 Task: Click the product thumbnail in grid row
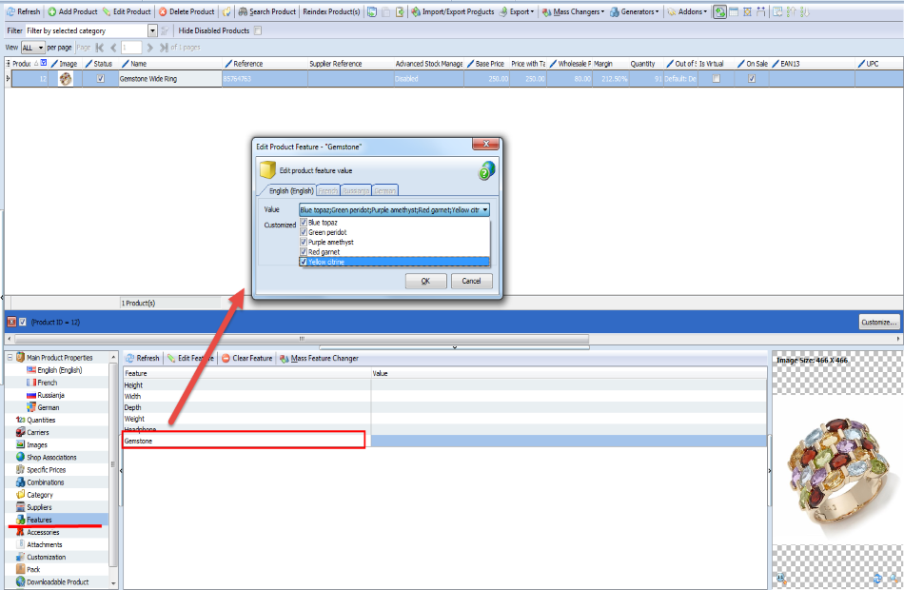click(66, 78)
